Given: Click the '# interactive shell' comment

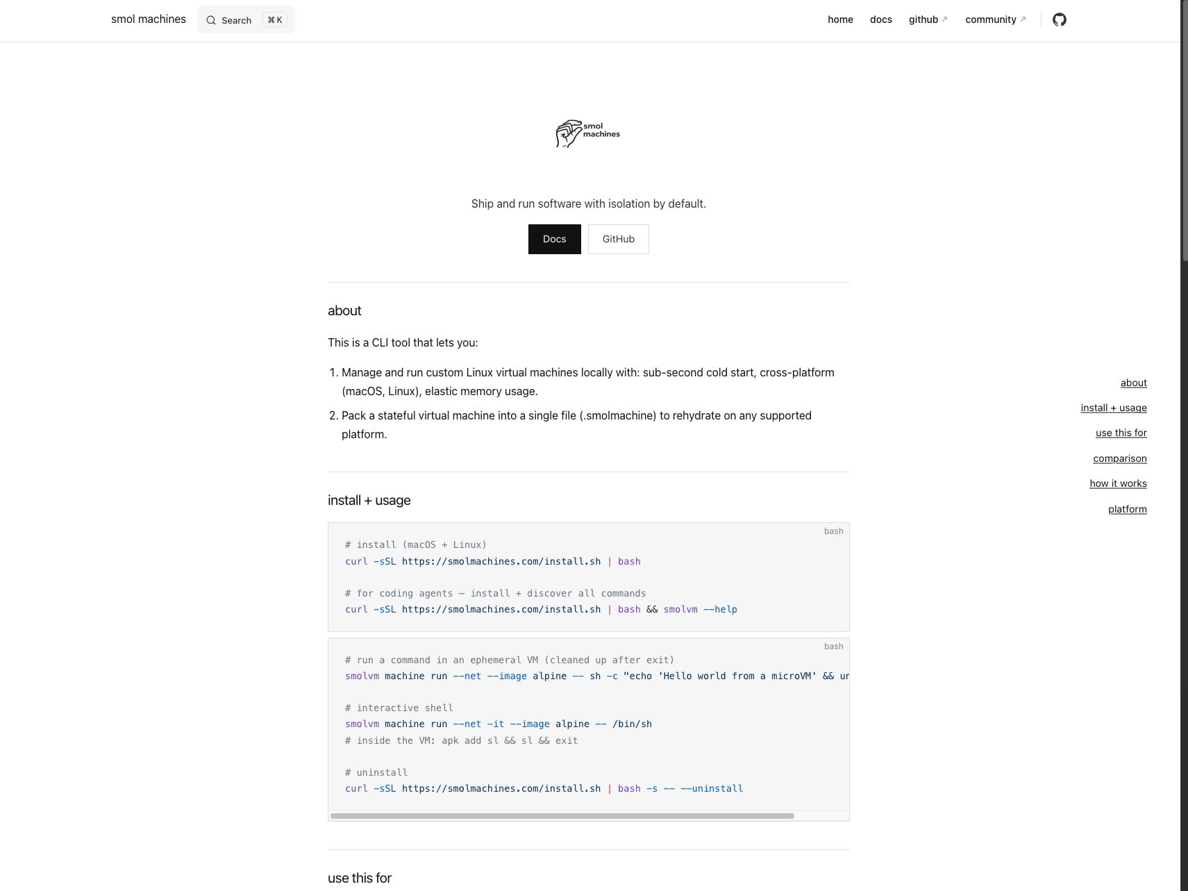Looking at the screenshot, I should (x=399, y=708).
